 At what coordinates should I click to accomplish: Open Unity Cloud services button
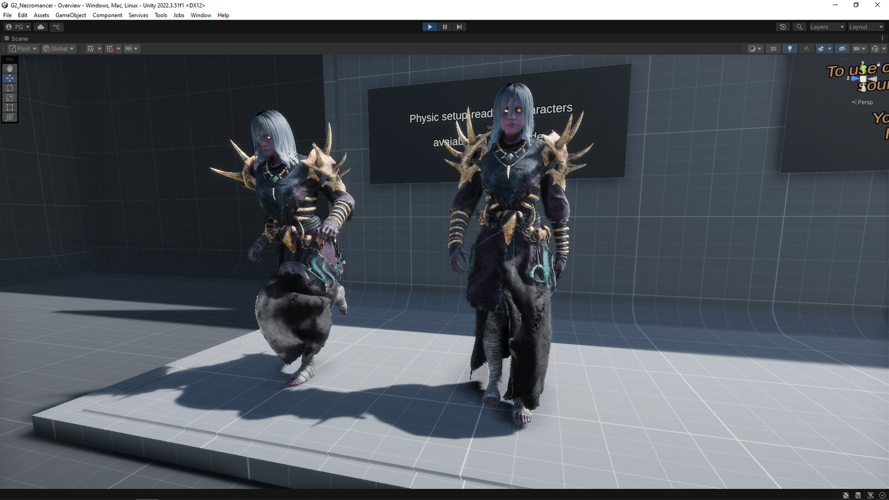click(x=41, y=27)
